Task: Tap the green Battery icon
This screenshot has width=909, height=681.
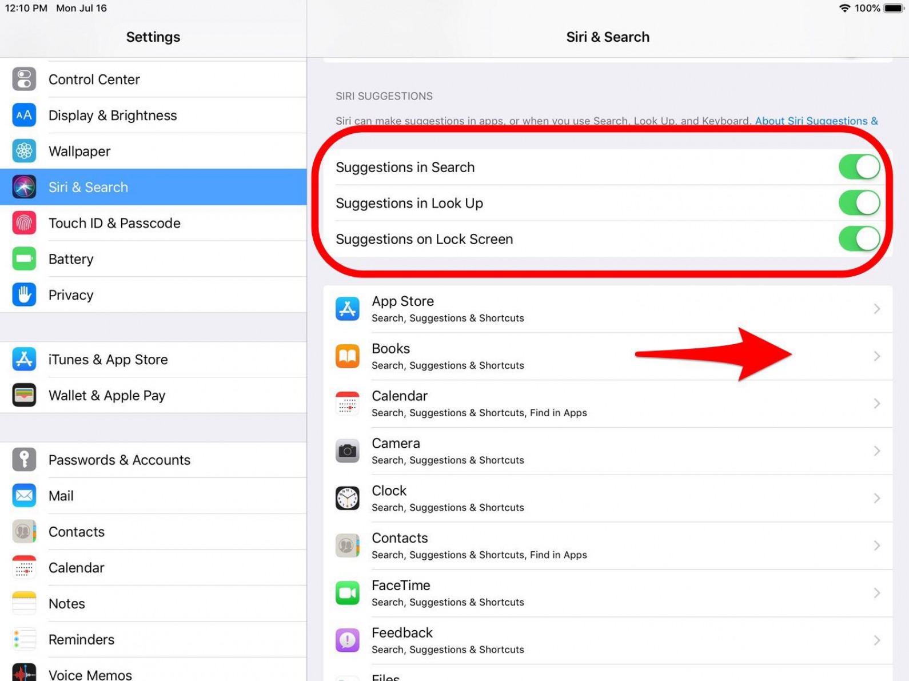Action: [x=24, y=259]
